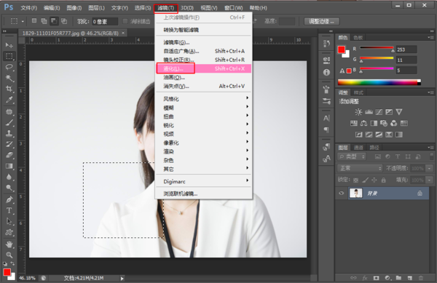Select the Move tool
Viewport: 437px width, 283px height.
[x=9, y=45]
